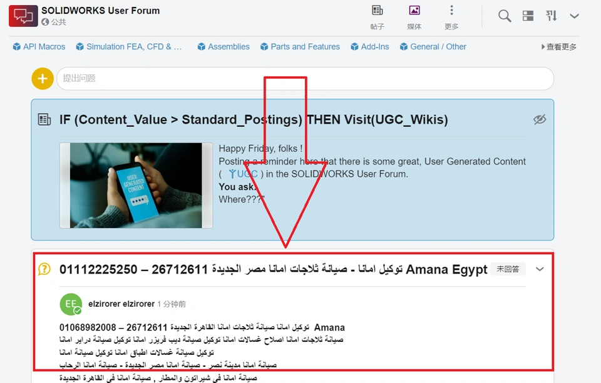Expand the Amana post chevron menu

click(540, 269)
